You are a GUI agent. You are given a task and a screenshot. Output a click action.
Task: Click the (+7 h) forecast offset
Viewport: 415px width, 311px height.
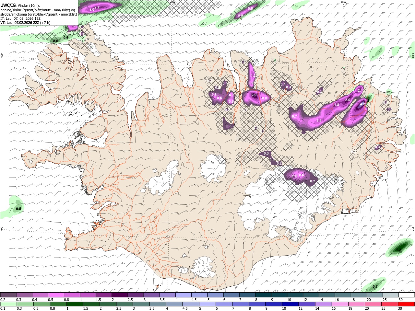[45, 23]
